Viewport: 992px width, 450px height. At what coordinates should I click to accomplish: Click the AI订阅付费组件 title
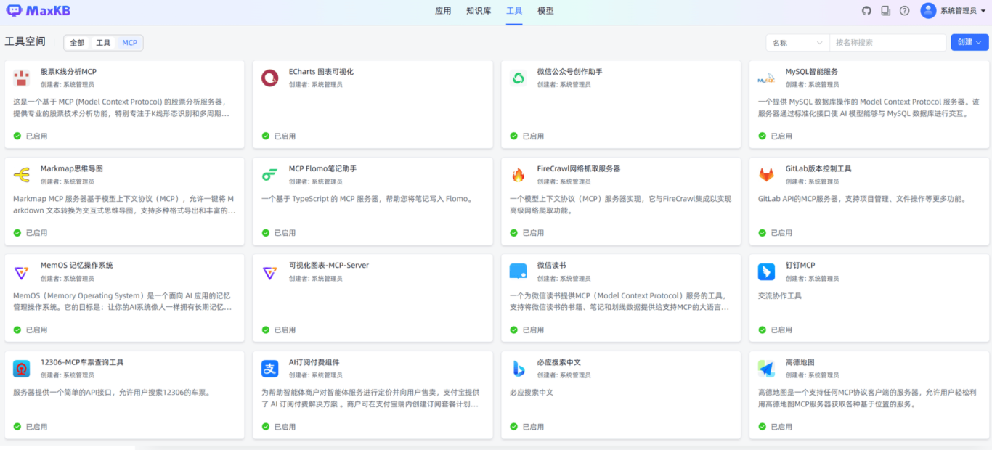pos(314,363)
